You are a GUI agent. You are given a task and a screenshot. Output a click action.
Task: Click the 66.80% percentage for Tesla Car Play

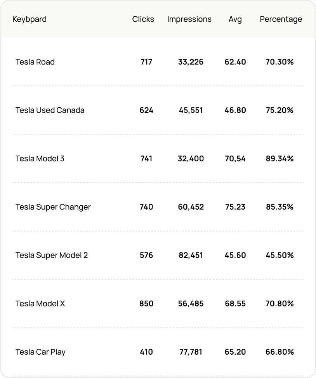[x=280, y=352]
